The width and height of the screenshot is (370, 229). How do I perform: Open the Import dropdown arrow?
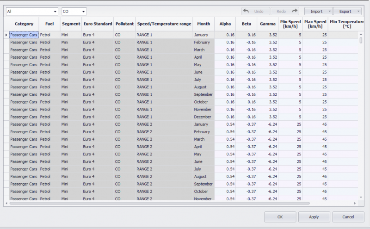(330, 11)
